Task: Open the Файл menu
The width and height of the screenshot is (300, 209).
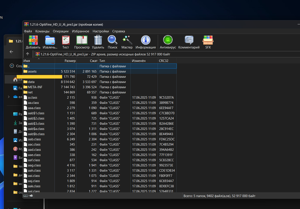Action: pyautogui.click(x=28, y=31)
